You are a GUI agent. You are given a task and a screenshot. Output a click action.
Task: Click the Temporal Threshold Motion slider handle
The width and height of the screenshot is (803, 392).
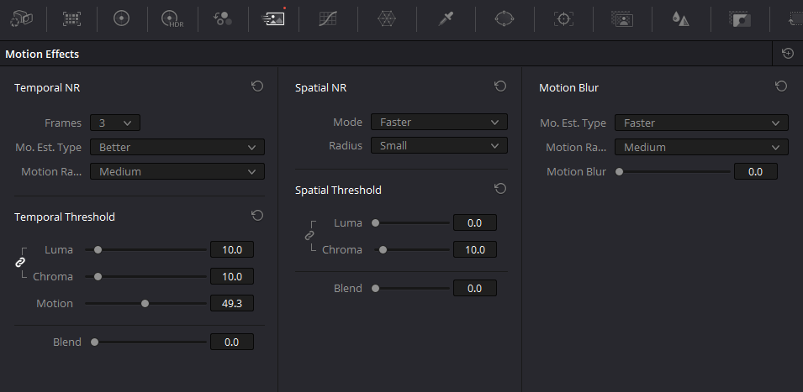[145, 304]
